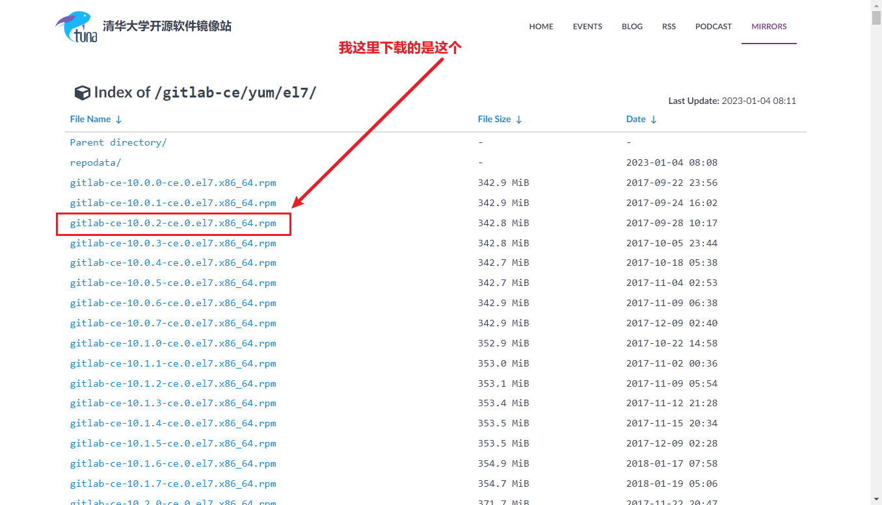Click date 2018-01-19 05:06
The image size is (882, 505).
pyautogui.click(x=672, y=484)
